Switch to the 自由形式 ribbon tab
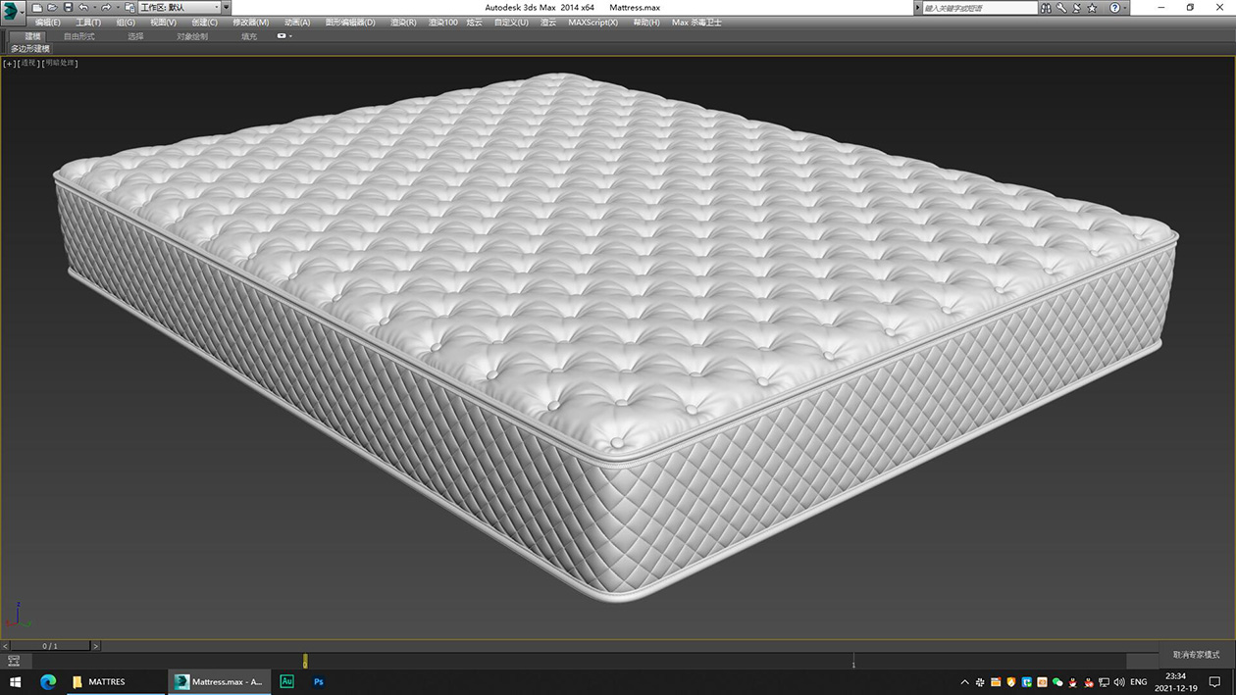Screen dimensions: 1236x695 [x=79, y=36]
